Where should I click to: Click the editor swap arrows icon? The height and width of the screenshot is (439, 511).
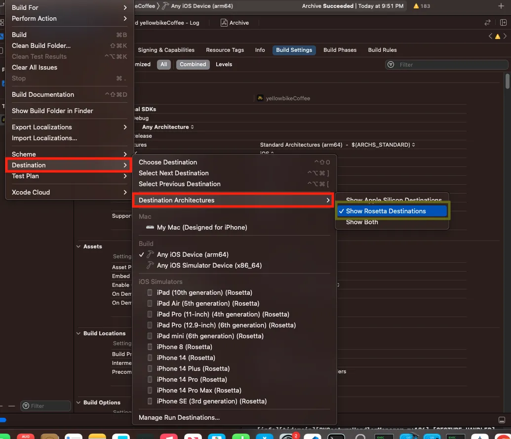pyautogui.click(x=487, y=23)
